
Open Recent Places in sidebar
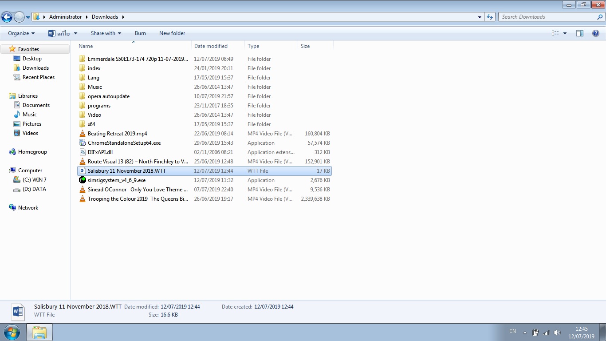pos(39,77)
